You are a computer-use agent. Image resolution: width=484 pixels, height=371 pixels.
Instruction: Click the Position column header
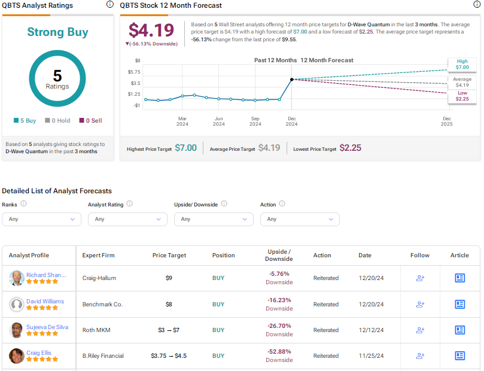click(x=224, y=256)
